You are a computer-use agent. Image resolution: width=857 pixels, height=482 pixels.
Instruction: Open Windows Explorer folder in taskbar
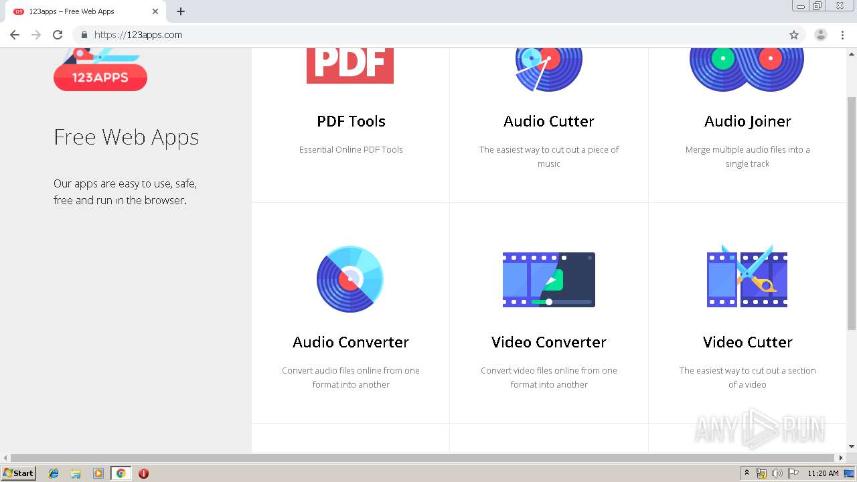pyautogui.click(x=76, y=473)
